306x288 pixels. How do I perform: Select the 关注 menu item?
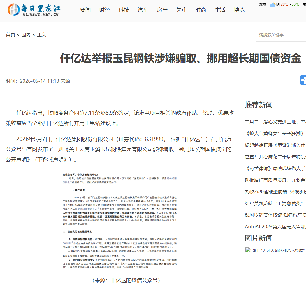(x=181, y=10)
